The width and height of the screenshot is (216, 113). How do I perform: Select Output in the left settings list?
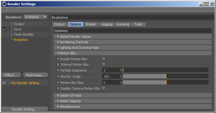19,24
